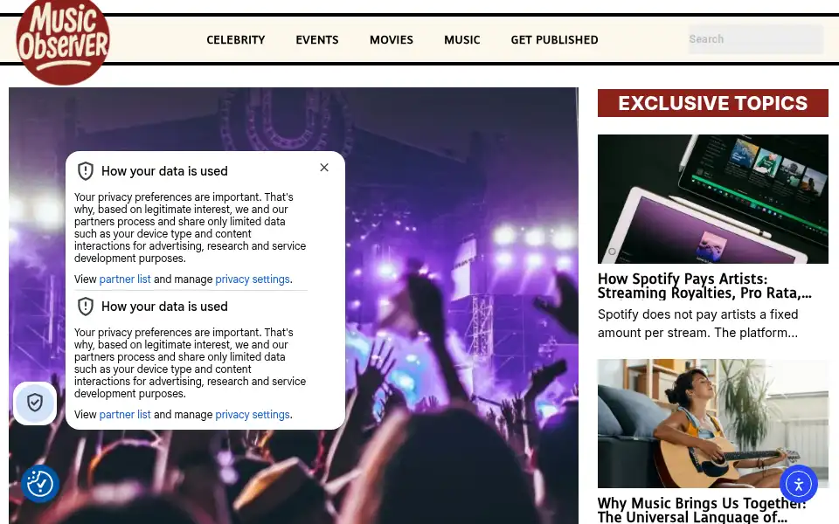839x524 pixels.
Task: Click the Search input field
Action: pyautogui.click(x=755, y=39)
